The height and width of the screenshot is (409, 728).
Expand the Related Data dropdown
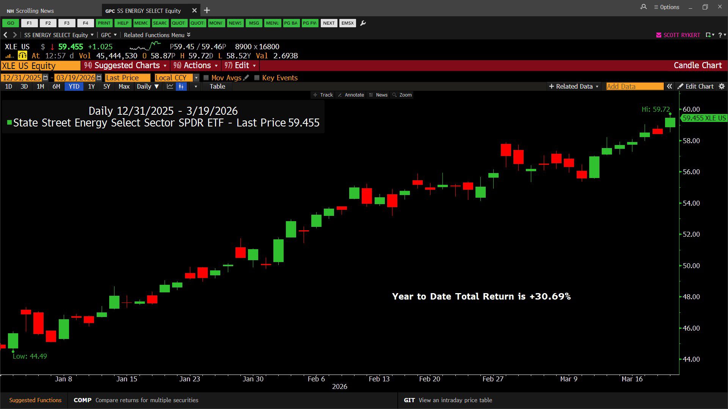tap(574, 86)
